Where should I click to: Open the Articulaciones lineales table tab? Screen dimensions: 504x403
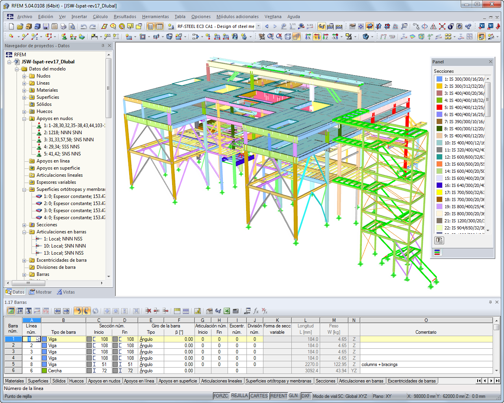point(222,381)
